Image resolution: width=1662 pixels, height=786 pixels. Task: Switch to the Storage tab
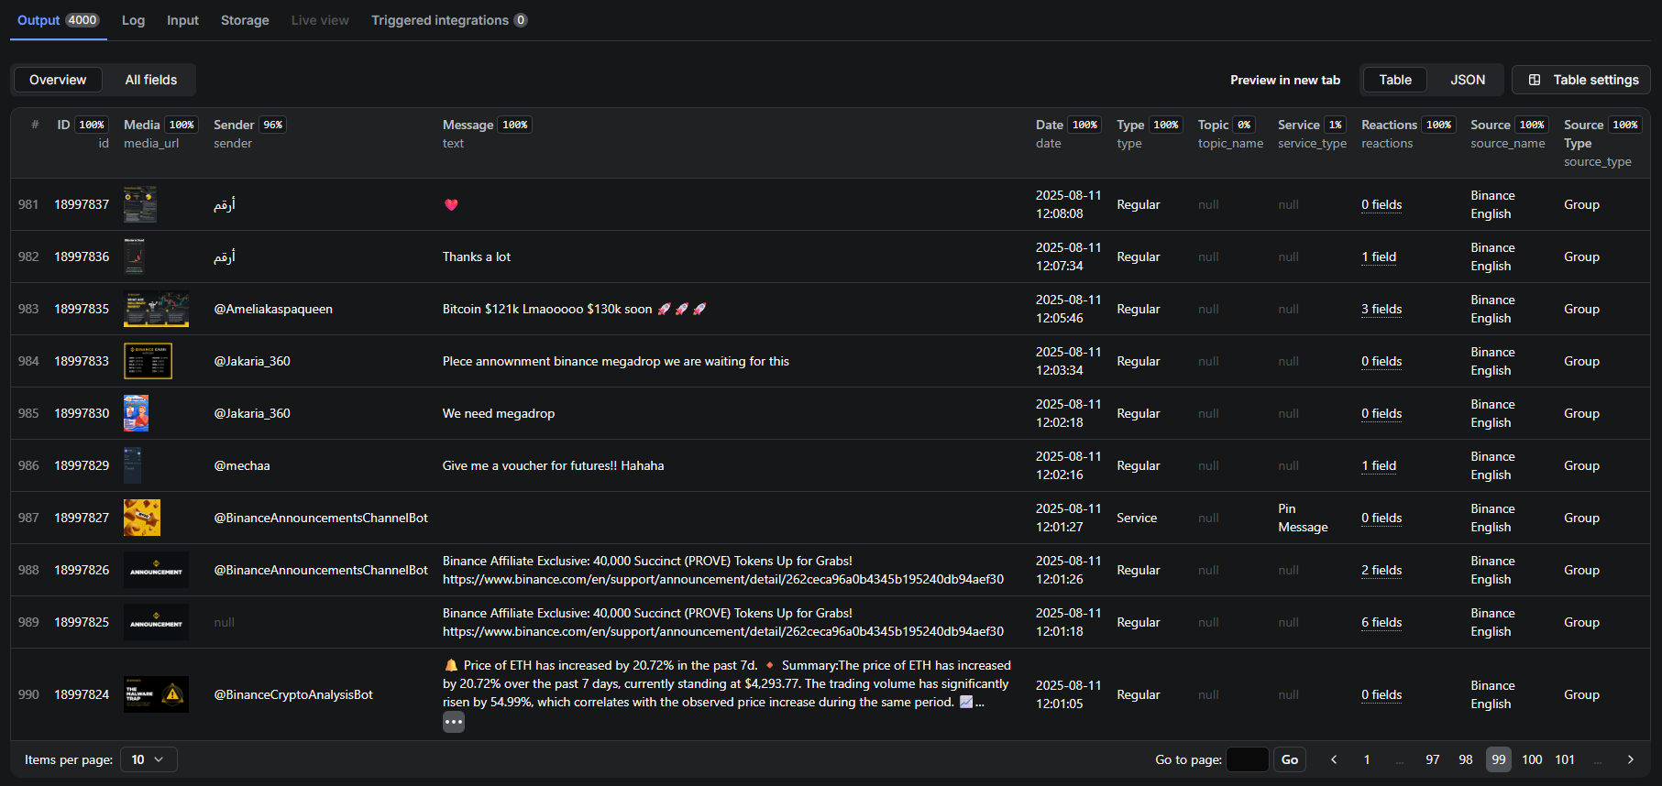[245, 20]
